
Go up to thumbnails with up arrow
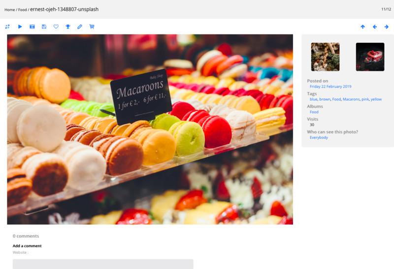(362, 27)
